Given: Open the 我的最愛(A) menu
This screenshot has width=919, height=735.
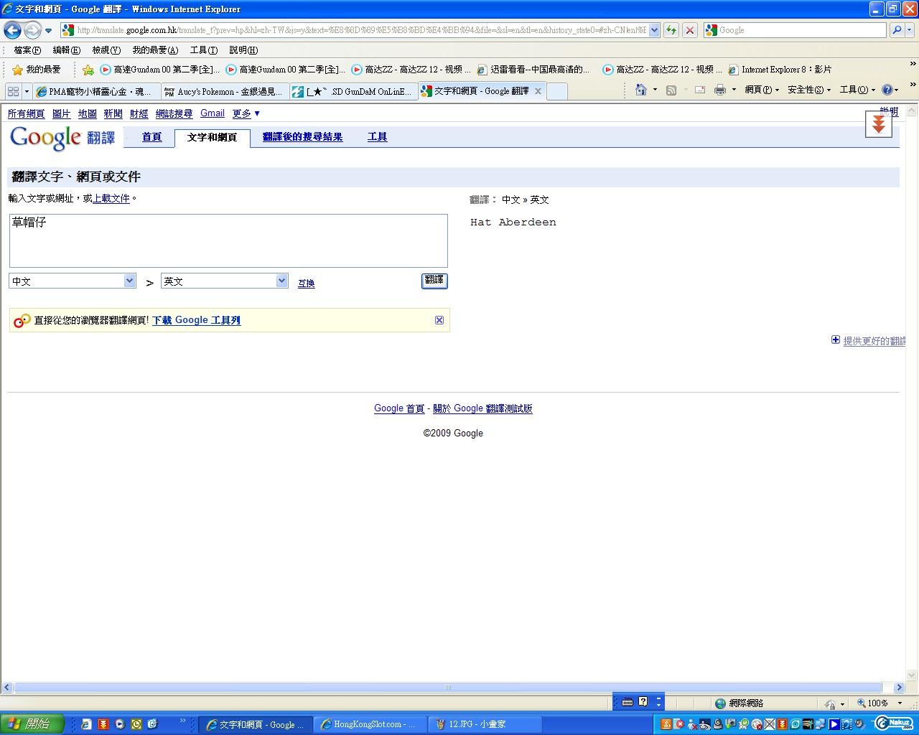Looking at the screenshot, I should (155, 50).
